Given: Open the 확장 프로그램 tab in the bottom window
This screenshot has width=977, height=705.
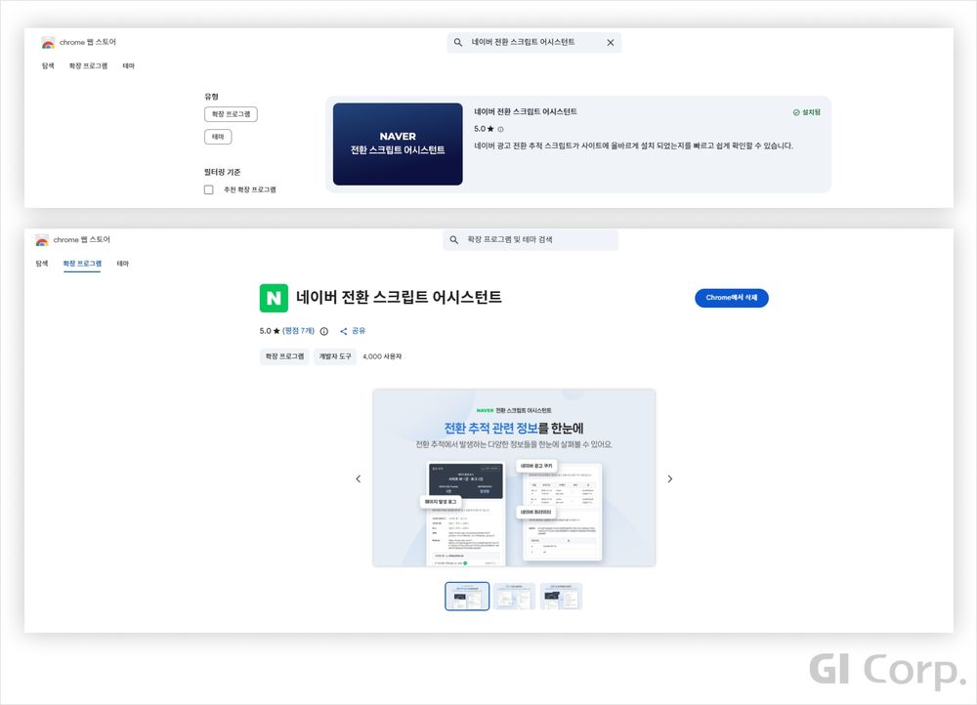Looking at the screenshot, I should (82, 264).
